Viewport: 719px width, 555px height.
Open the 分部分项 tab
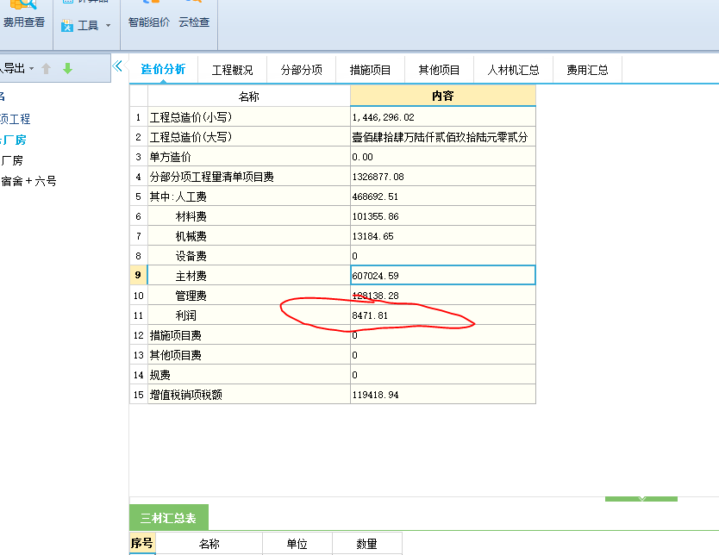coord(301,70)
